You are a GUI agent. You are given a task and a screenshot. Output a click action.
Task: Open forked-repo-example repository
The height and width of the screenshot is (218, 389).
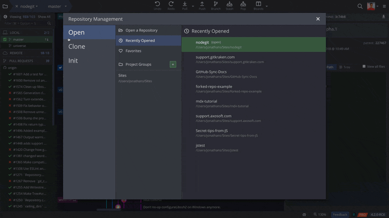254,89
